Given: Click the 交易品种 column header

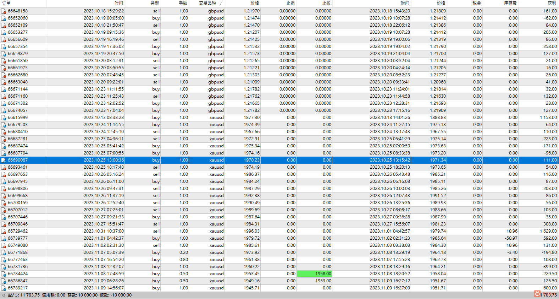Looking at the screenshot, I should 207,3.
